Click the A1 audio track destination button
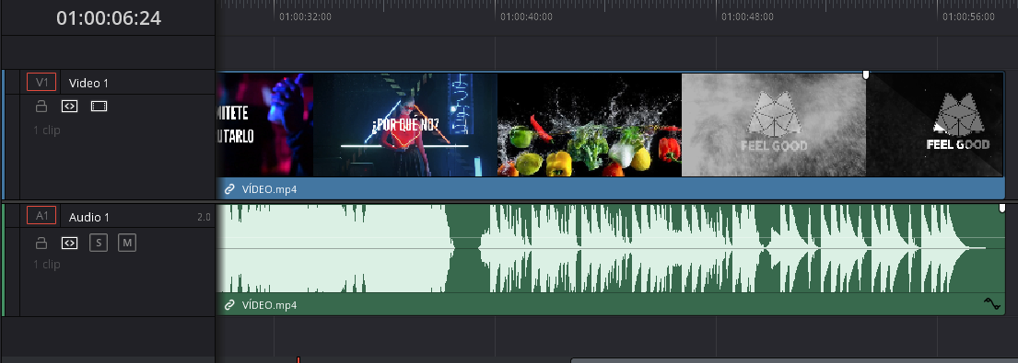Image resolution: width=1018 pixels, height=363 pixels. 41,216
